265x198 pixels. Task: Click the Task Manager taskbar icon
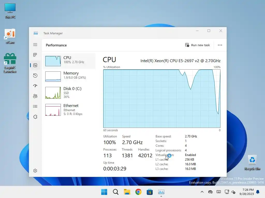click(161, 192)
